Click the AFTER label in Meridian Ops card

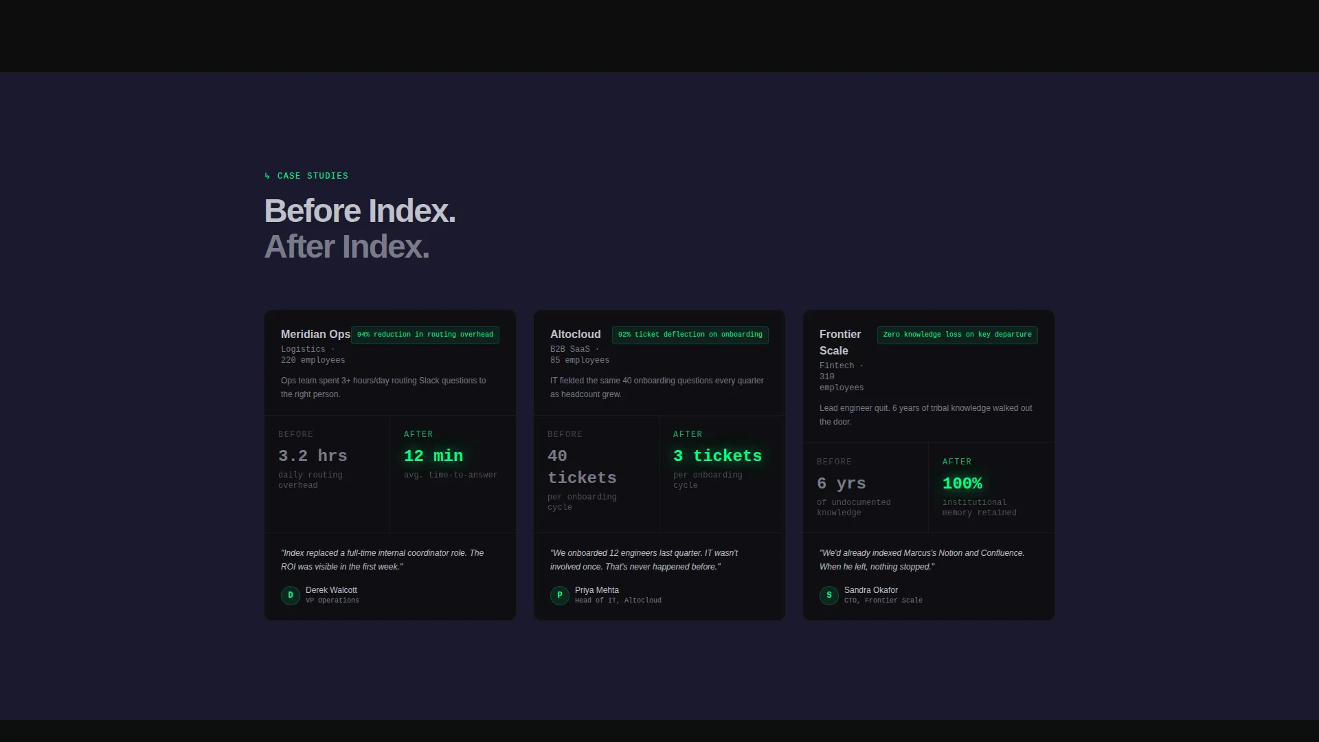pyautogui.click(x=418, y=434)
